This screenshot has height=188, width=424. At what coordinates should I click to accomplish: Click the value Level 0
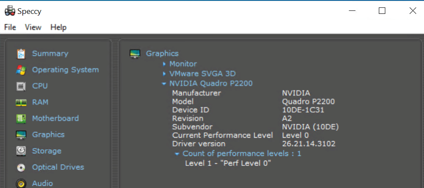[295, 135]
